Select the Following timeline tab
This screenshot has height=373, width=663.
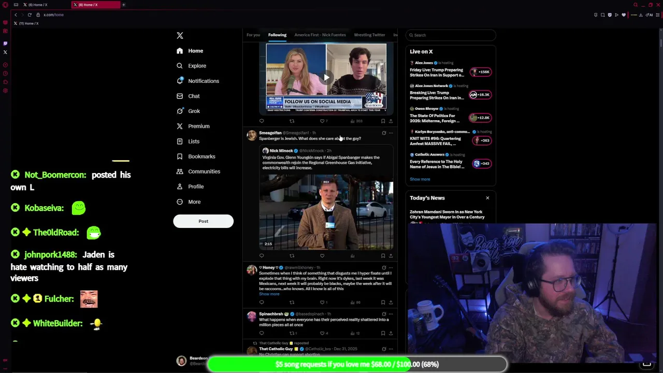(277, 35)
